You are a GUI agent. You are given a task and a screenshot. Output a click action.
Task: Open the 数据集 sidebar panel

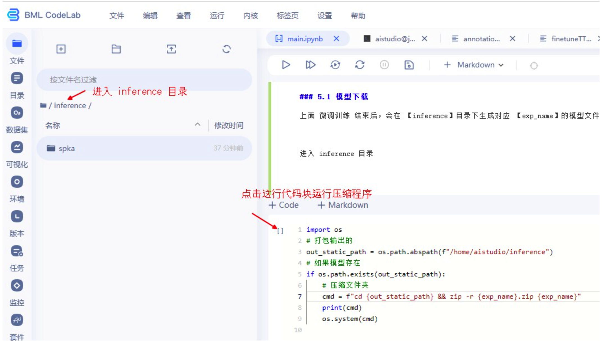click(x=17, y=113)
